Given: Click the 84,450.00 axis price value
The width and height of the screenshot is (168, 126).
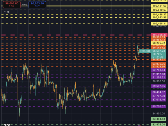Looking at the screenshot, I should [x=158, y=114].
